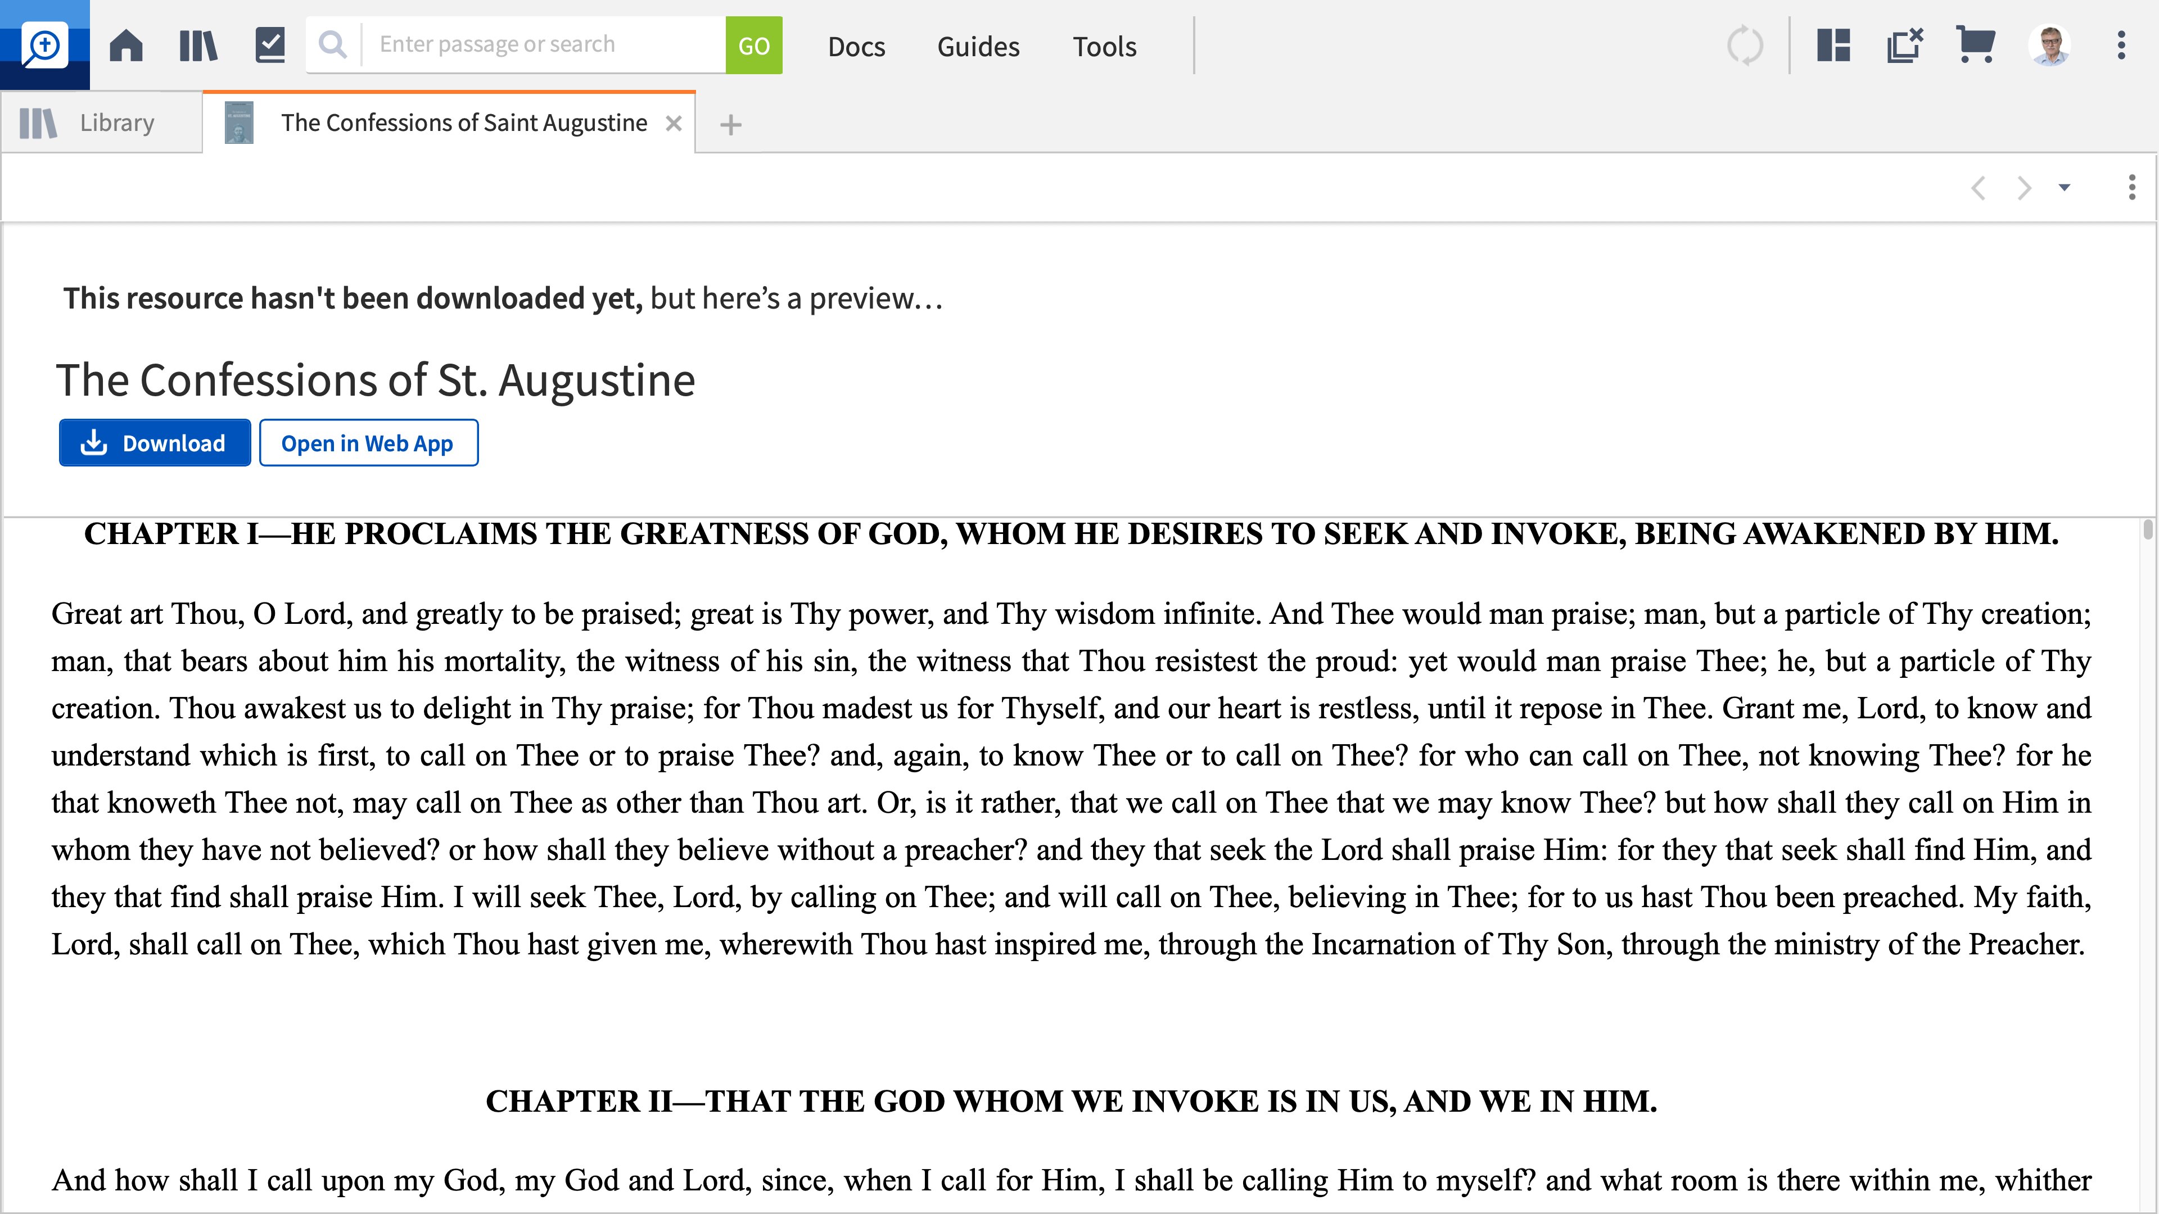The height and width of the screenshot is (1214, 2159).
Task: Click the Logos app logo icon
Action: pos(44,44)
